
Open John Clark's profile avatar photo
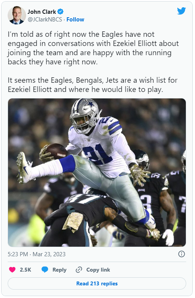16,15
